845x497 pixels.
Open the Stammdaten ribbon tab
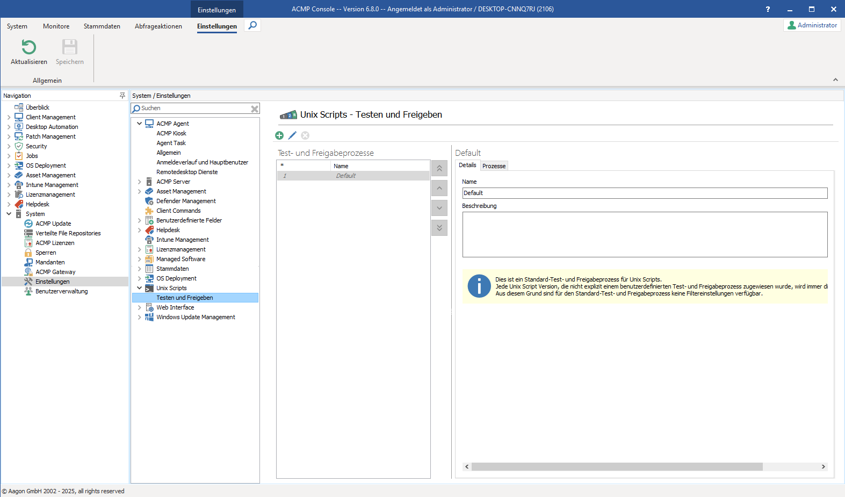coord(102,26)
